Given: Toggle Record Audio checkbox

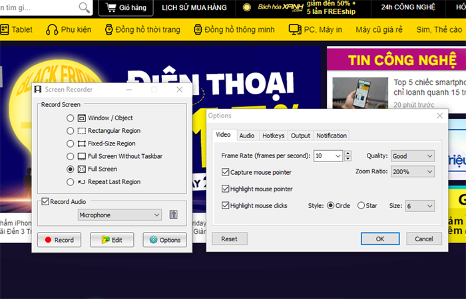Looking at the screenshot, I should pos(45,202).
